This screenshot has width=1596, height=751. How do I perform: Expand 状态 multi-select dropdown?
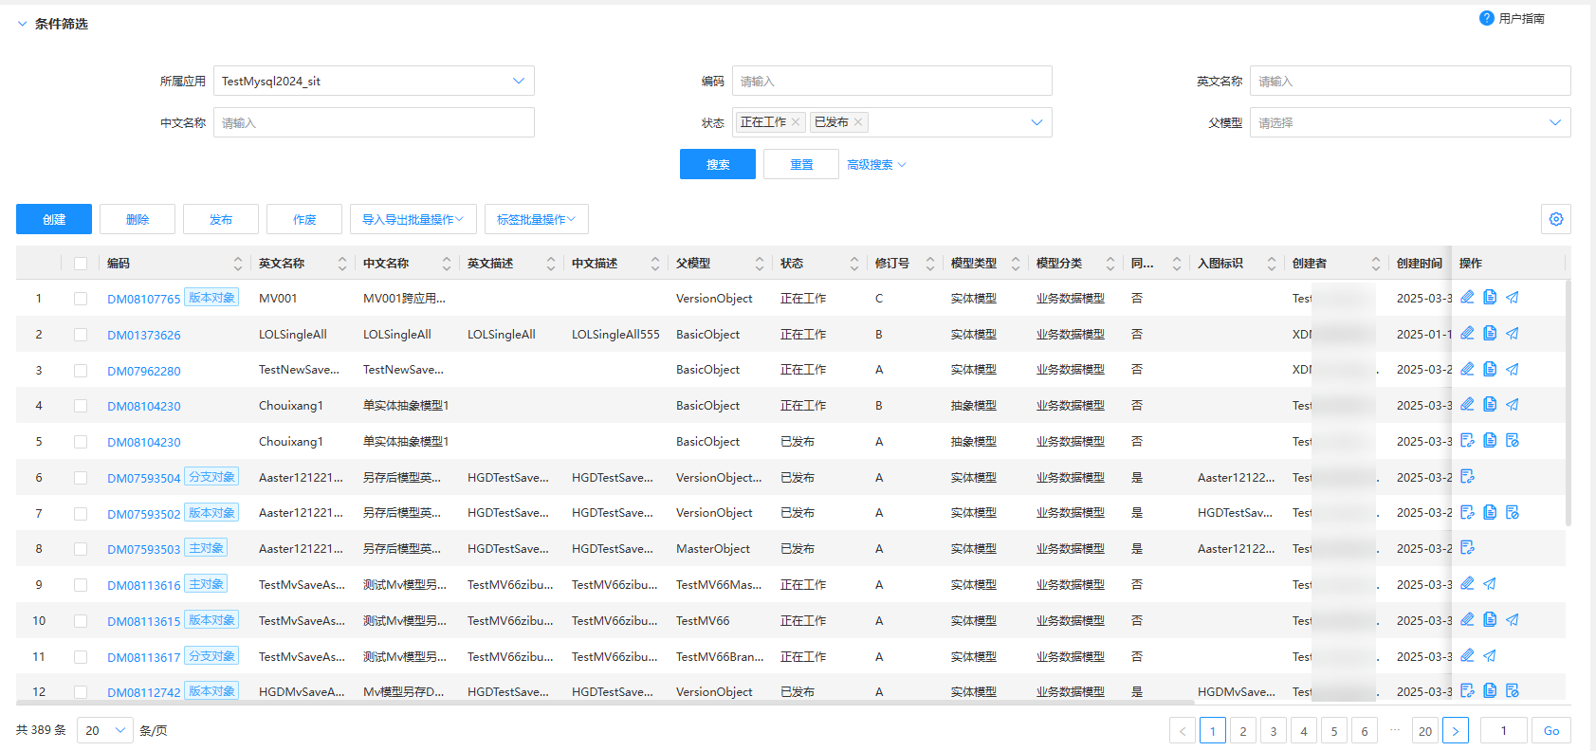(1036, 122)
